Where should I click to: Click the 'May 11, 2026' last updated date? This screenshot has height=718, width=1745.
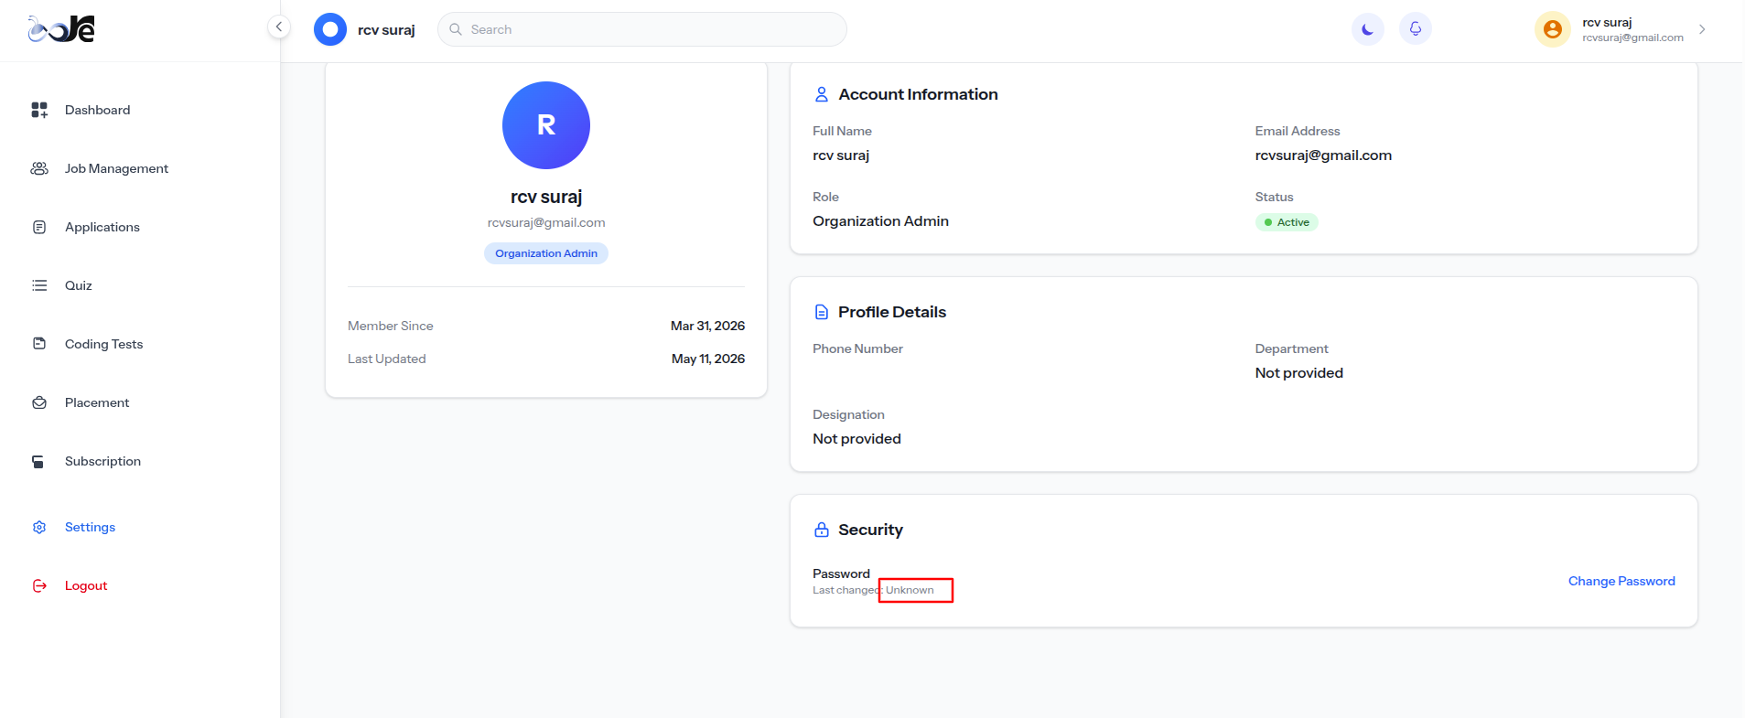[708, 359]
